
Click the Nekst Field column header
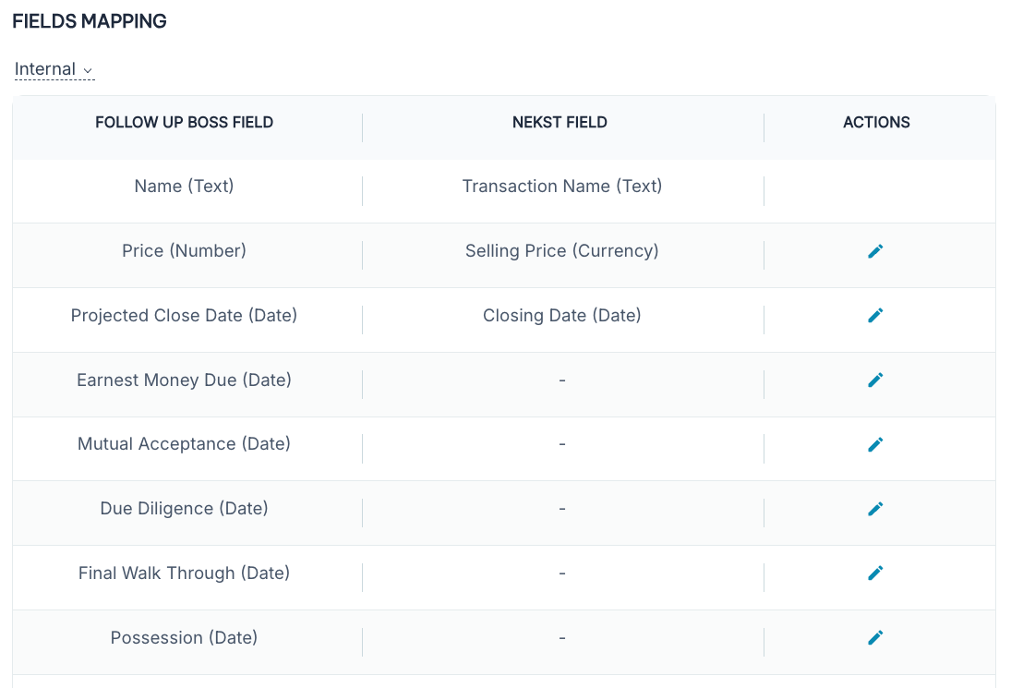point(560,122)
